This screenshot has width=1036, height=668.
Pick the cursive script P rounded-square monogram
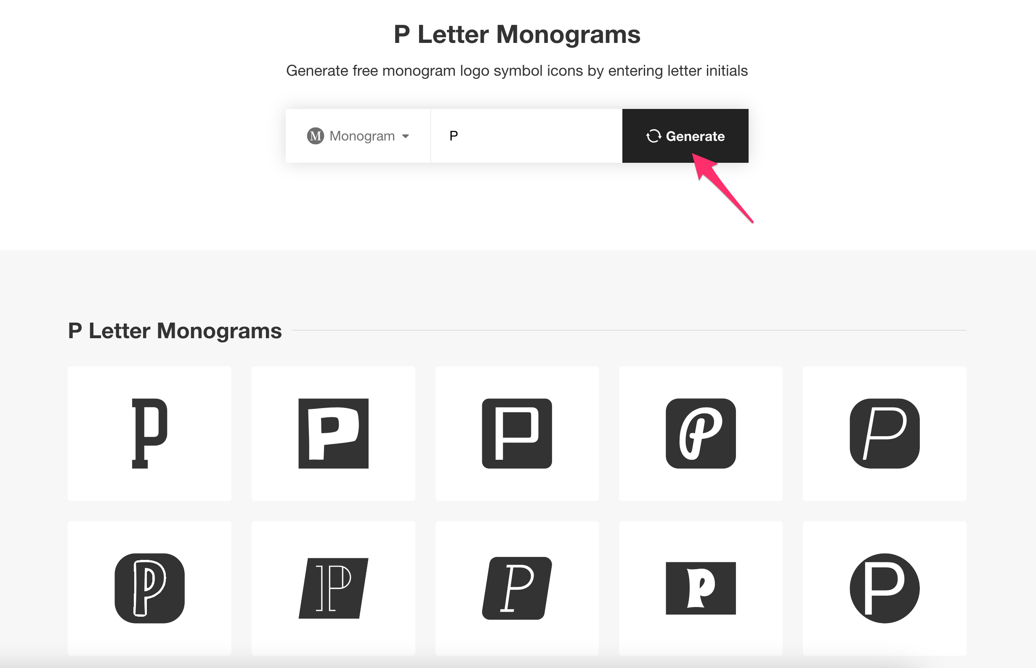coord(701,433)
